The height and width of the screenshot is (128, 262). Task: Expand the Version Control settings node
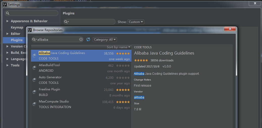[7, 46]
